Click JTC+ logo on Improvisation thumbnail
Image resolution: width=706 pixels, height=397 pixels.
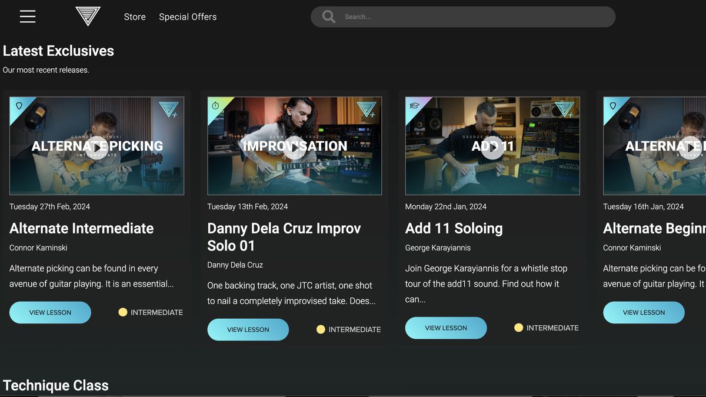(366, 109)
